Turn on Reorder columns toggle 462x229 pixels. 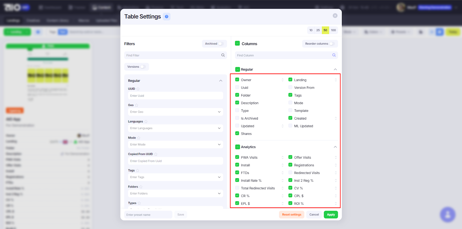coord(332,44)
